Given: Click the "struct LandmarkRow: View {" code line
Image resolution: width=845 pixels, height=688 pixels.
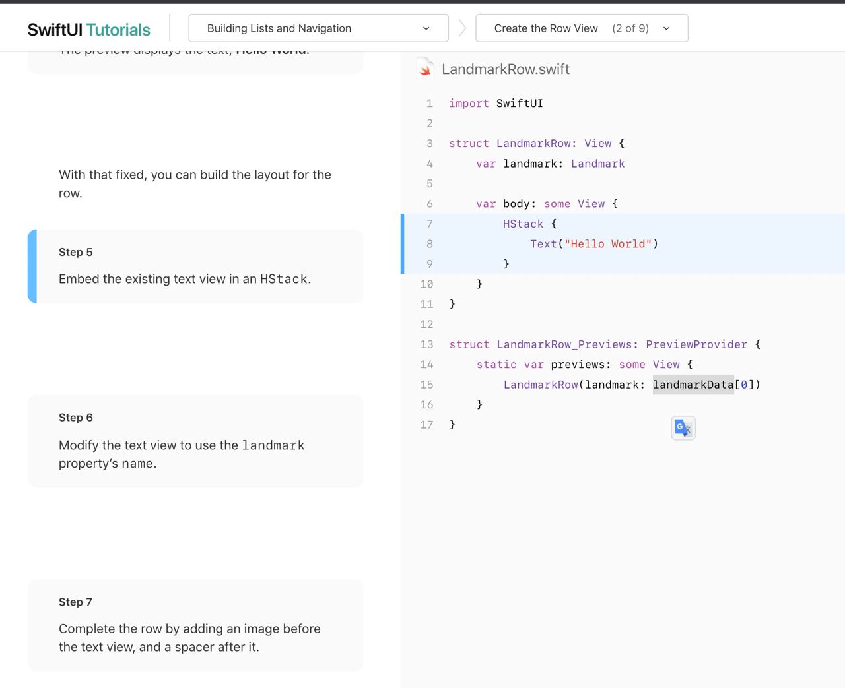Looking at the screenshot, I should 537,144.
